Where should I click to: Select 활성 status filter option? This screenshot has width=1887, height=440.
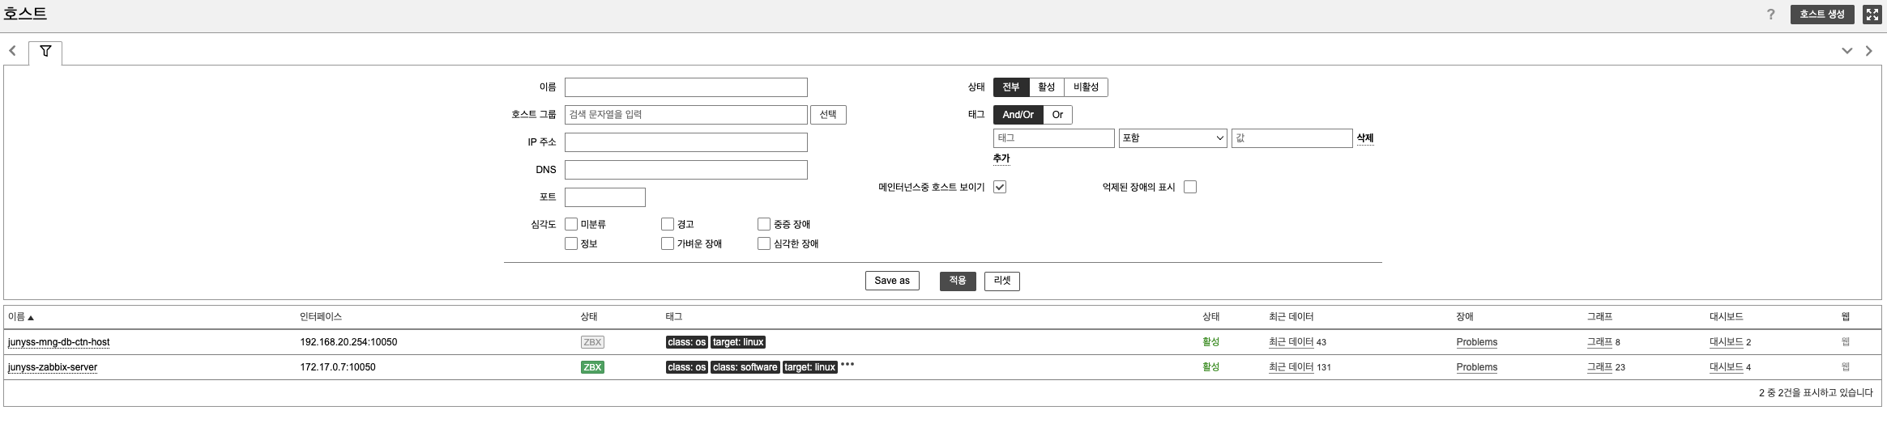pos(1047,87)
